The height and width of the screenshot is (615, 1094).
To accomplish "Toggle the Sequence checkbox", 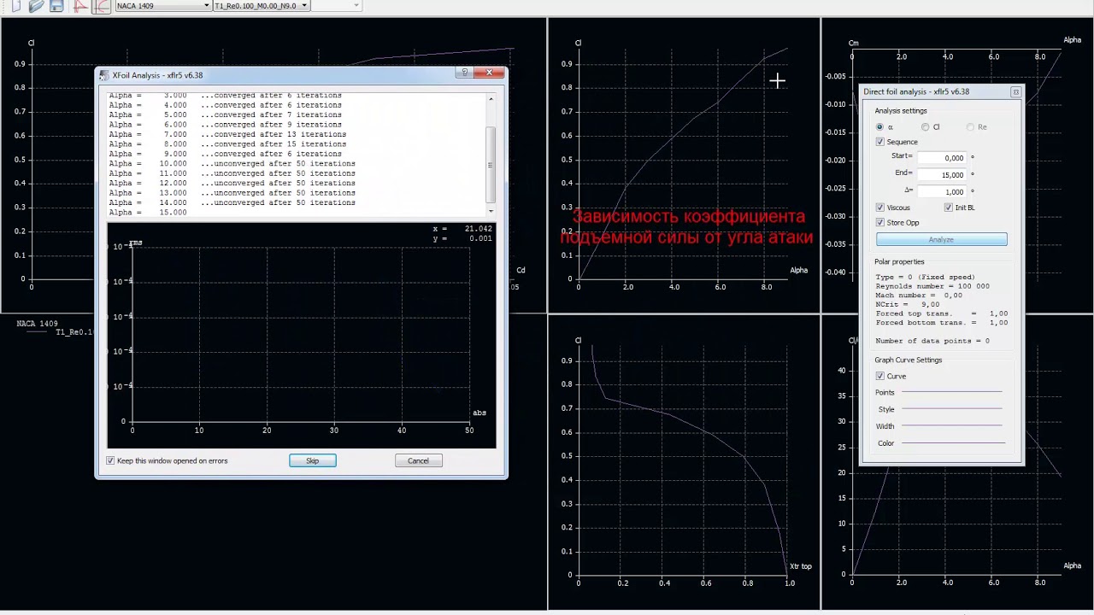I will click(880, 142).
